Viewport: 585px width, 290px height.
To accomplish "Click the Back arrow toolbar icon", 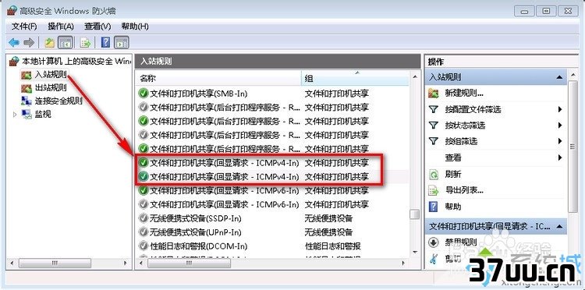I will point(14,43).
